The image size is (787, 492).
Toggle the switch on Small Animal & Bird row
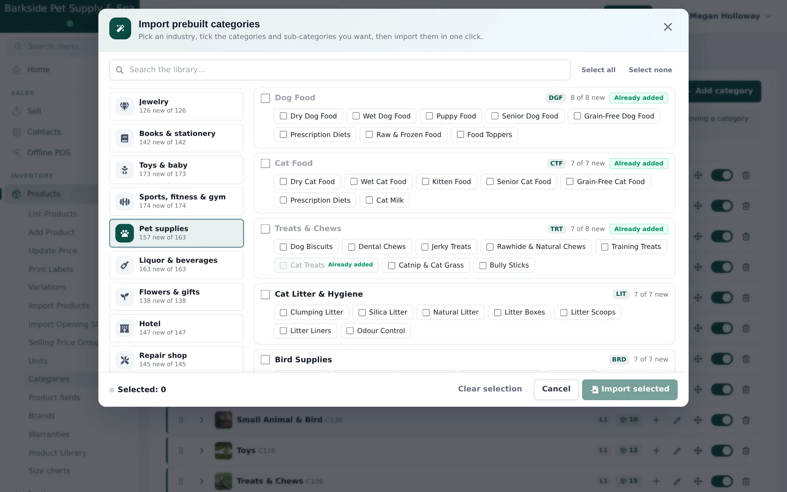click(722, 420)
